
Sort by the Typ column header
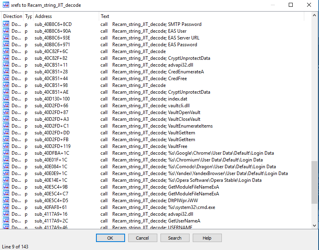pyautogui.click(x=28, y=16)
